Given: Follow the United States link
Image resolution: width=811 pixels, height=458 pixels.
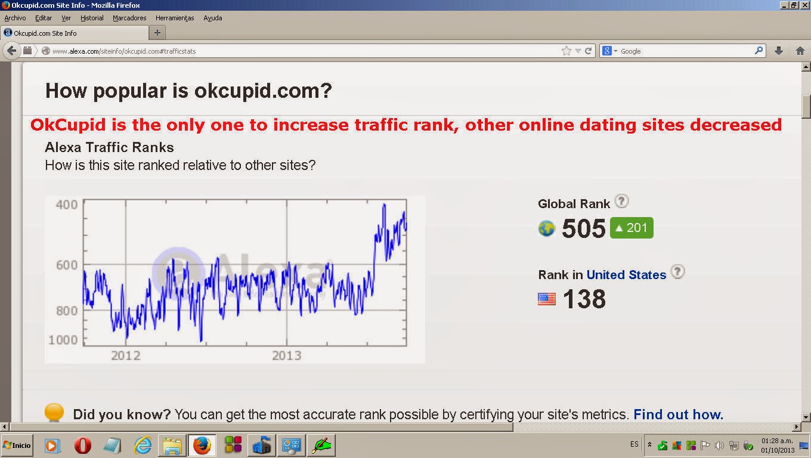Looking at the screenshot, I should 626,275.
